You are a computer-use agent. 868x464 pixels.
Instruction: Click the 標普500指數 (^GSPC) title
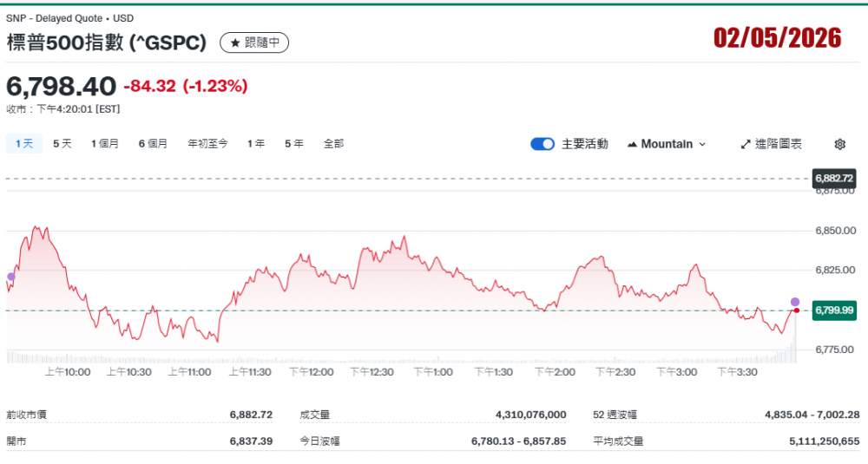[107, 42]
